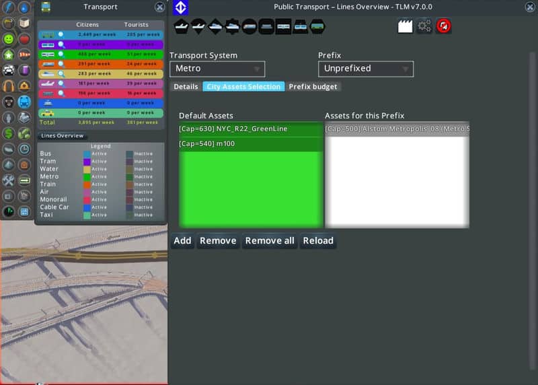Image resolution: width=538 pixels, height=385 pixels.
Task: Open the Land Value dollar icon
Action: coord(8,133)
